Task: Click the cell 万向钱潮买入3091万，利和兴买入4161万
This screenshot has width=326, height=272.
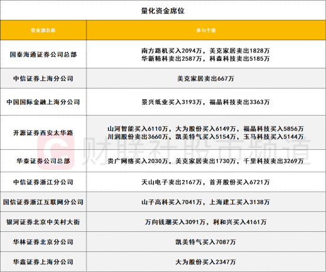Action: [205, 222]
